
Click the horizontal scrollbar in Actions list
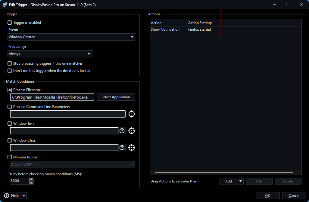tap(223, 173)
